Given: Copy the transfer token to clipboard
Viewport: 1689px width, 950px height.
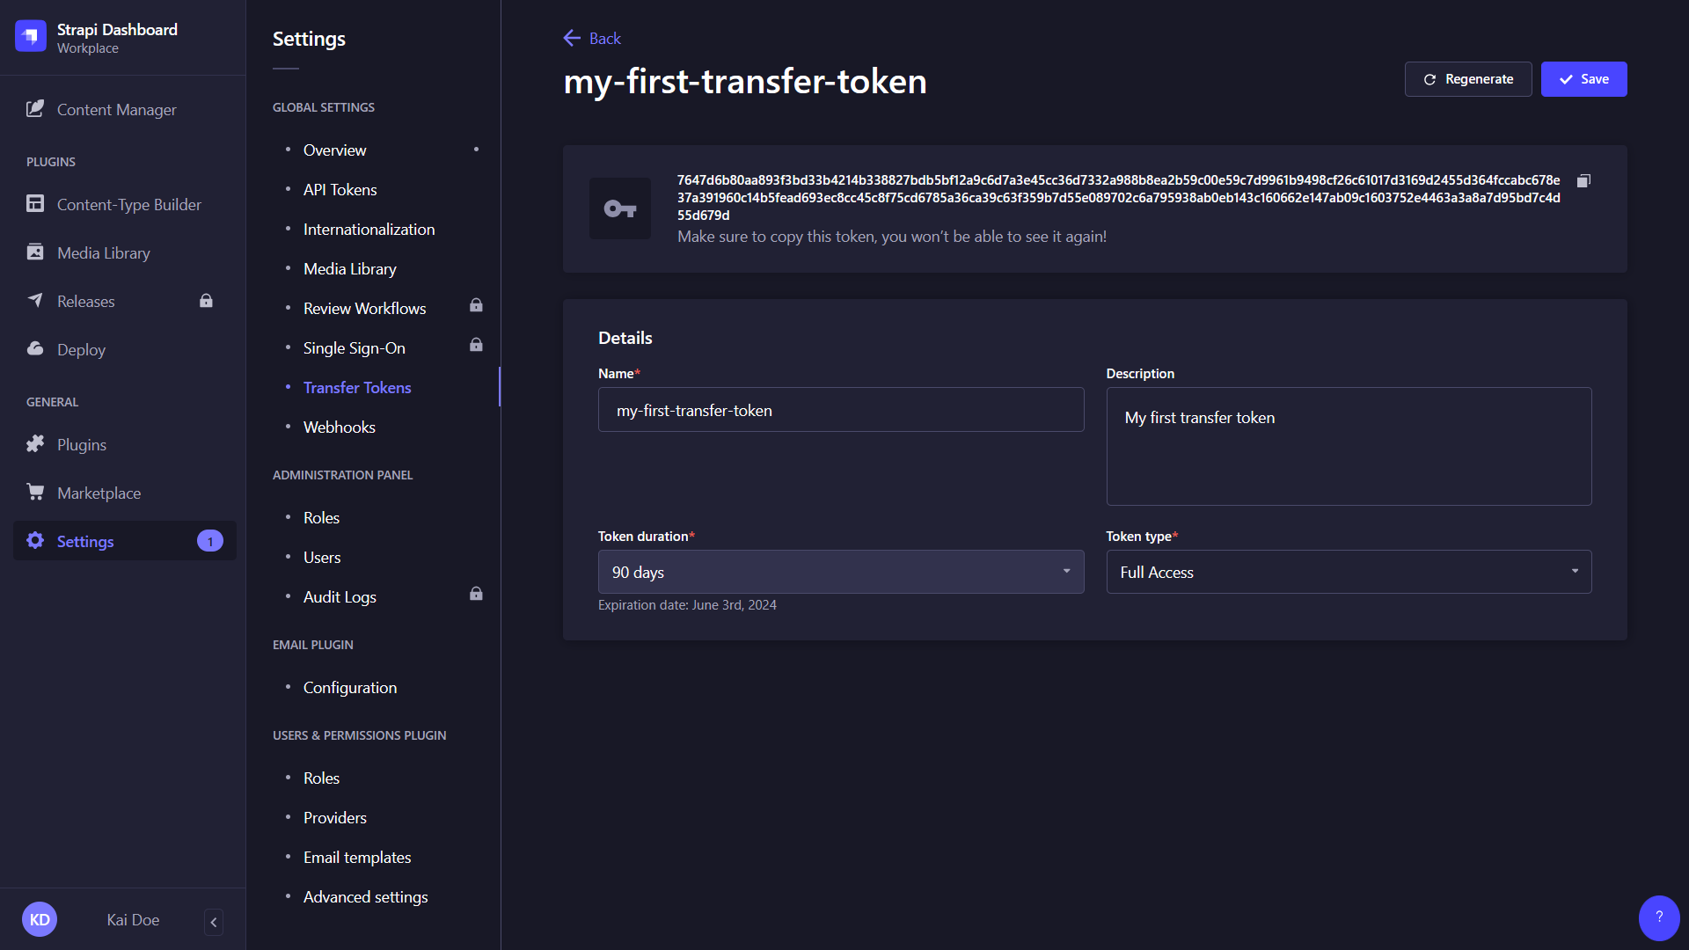Looking at the screenshot, I should (1583, 180).
